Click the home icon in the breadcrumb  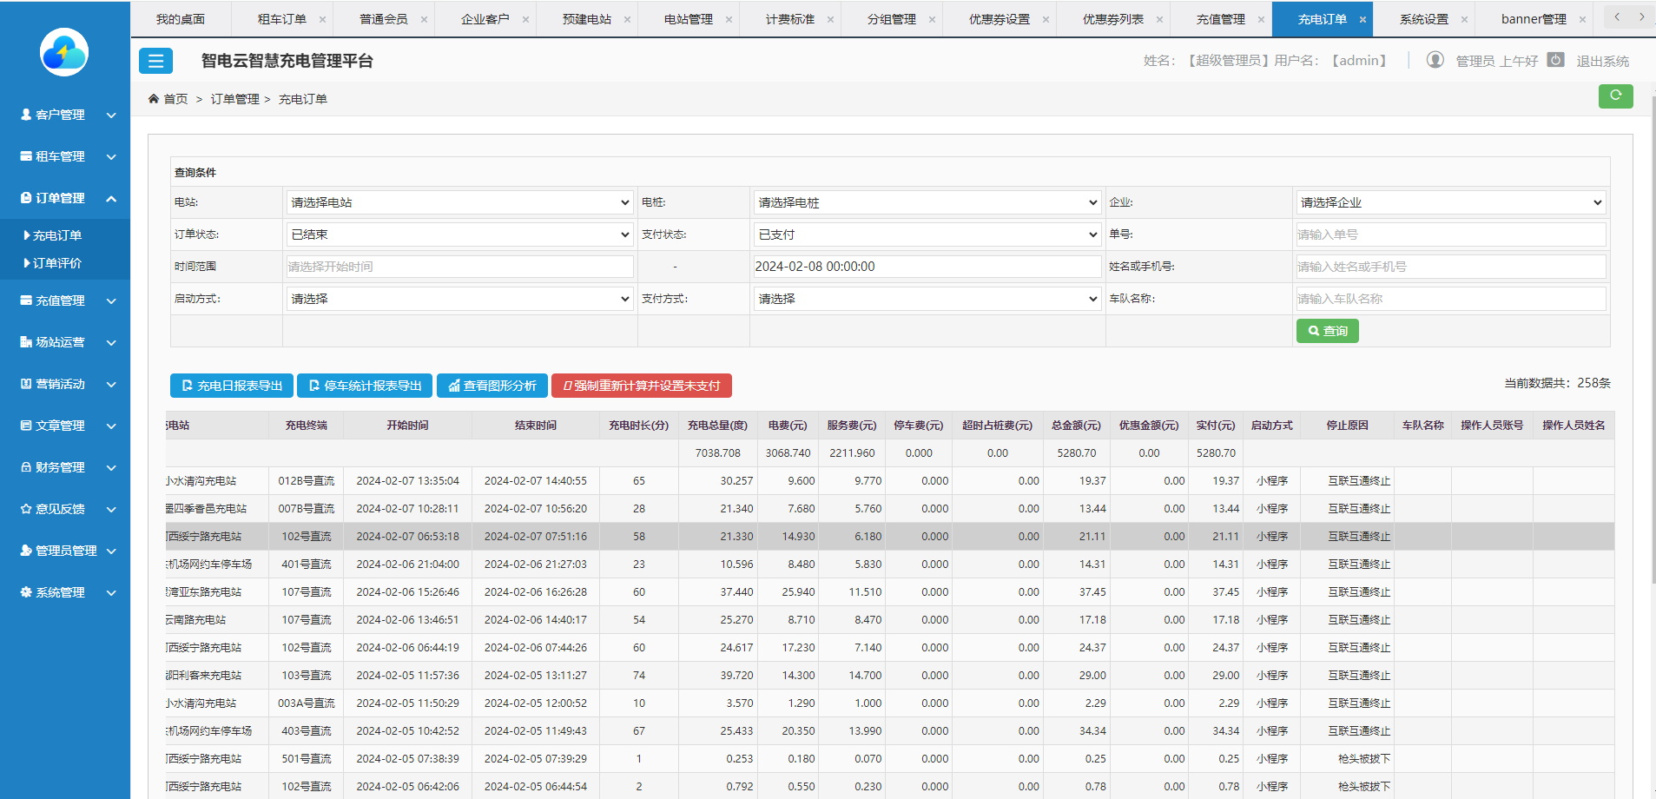154,98
